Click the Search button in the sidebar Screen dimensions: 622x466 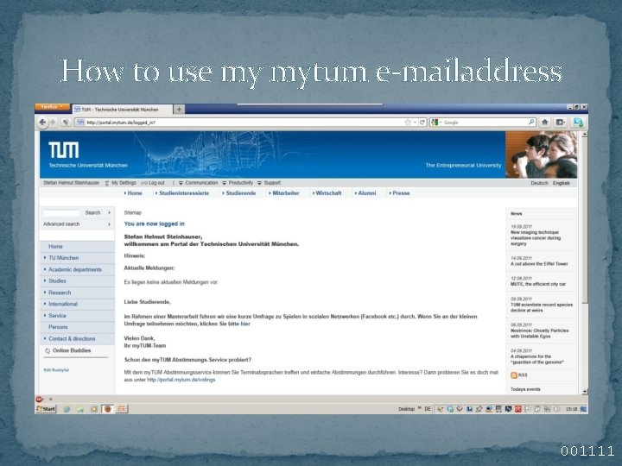coord(92,213)
